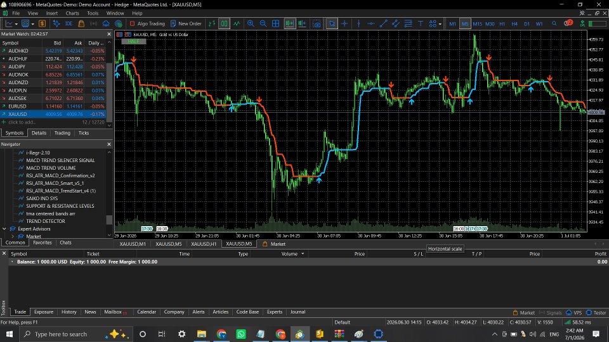The height and width of the screenshot is (342, 609).
Task: Expand the Market node under Expert Advisors
Action: point(13,236)
